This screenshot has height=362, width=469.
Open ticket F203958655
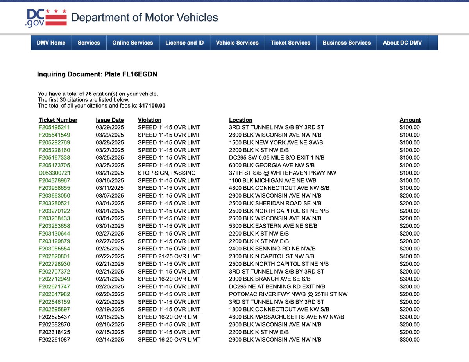(x=54, y=188)
